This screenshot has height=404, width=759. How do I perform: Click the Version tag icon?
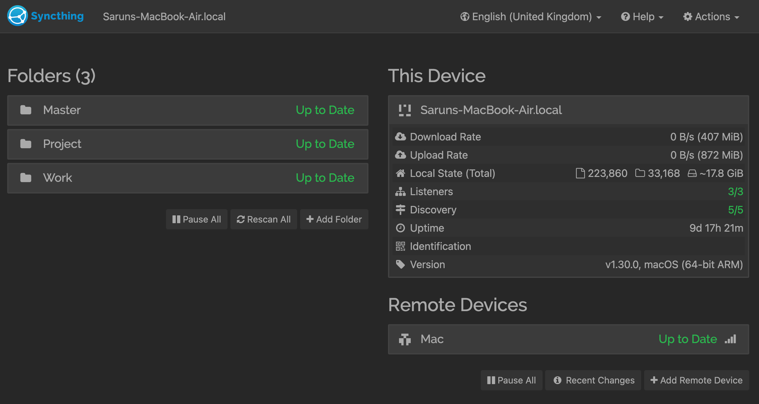pyautogui.click(x=400, y=265)
